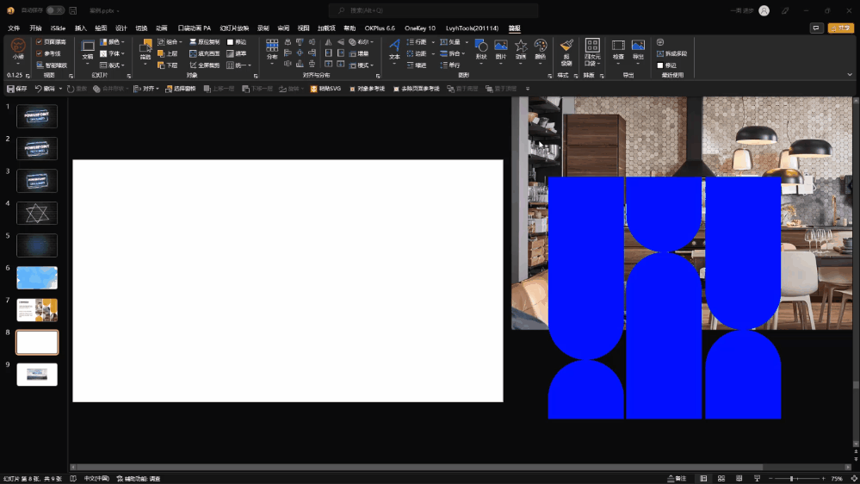Click the zoom slider in status bar
Image resolution: width=860 pixels, height=484 pixels.
click(797, 479)
